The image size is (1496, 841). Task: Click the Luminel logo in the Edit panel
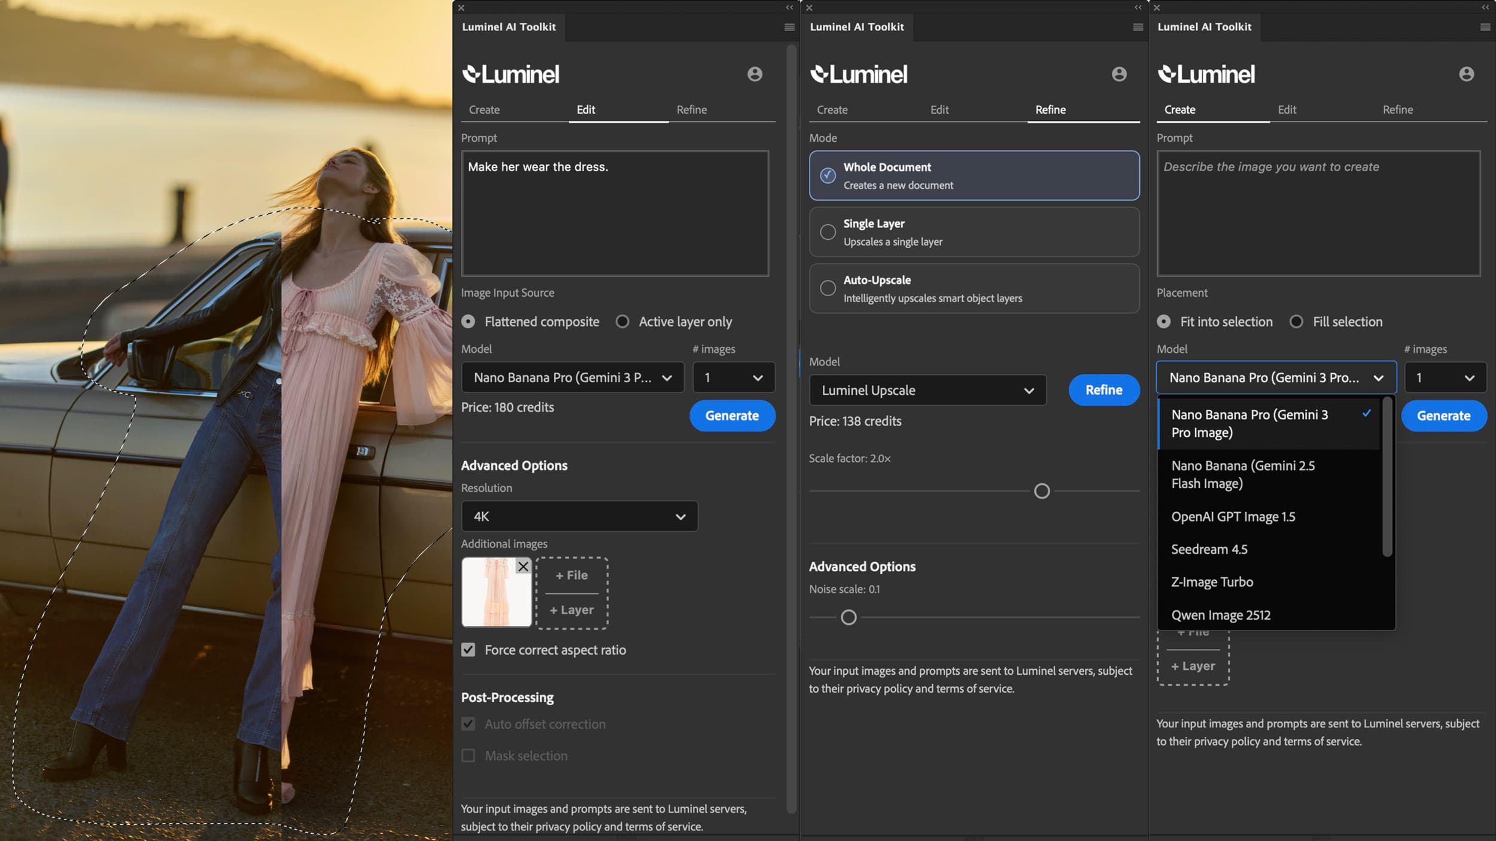[x=510, y=73]
